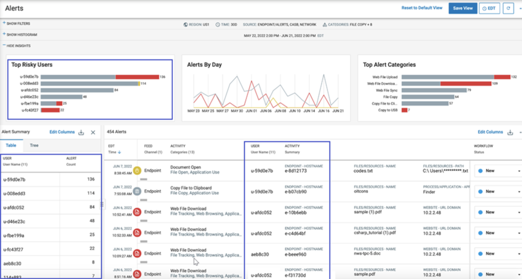522x279 pixels.
Task: Switch to the Tree tab
Action: (x=34, y=145)
